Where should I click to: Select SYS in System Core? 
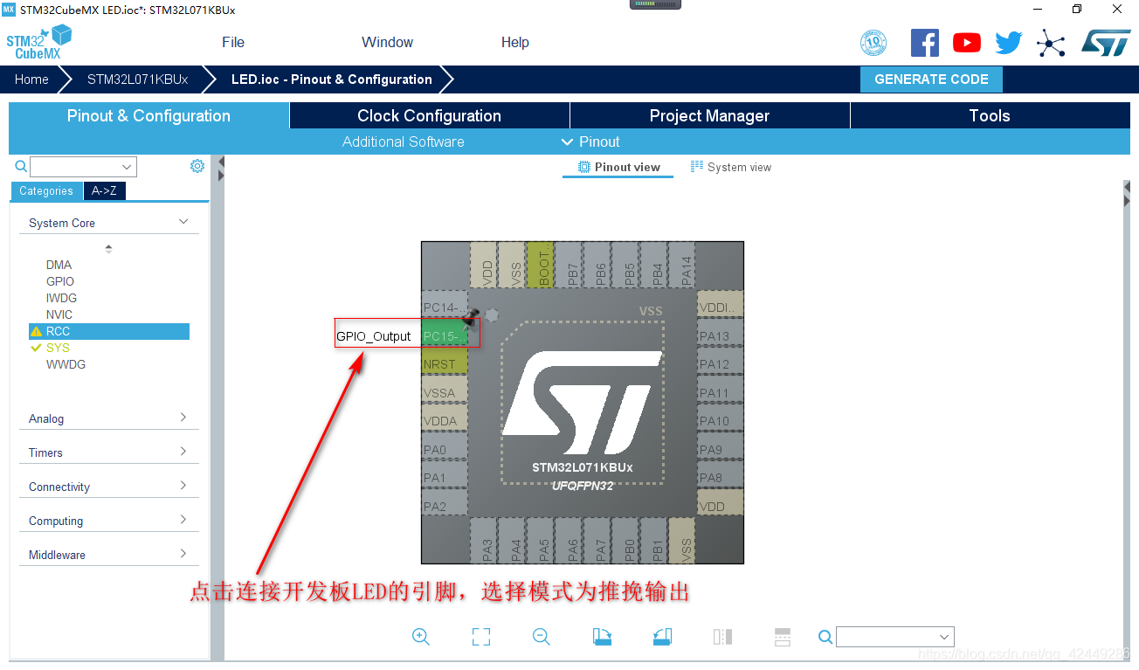pyautogui.click(x=58, y=348)
